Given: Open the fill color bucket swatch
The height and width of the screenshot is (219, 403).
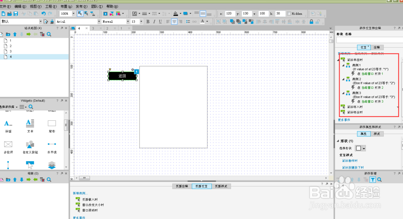Looking at the screenshot, I should click(176, 14).
